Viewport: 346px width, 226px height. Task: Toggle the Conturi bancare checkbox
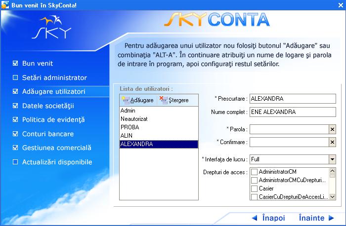coord(15,134)
